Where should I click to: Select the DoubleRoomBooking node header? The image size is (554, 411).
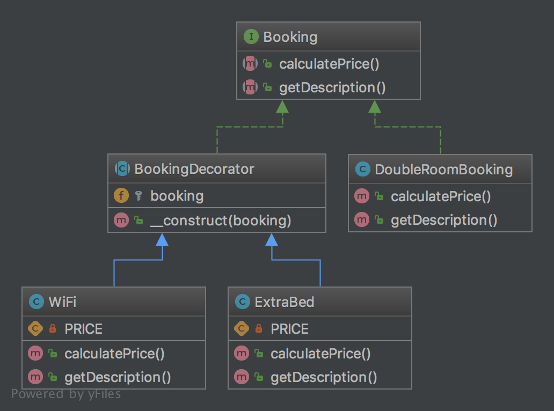tap(443, 170)
